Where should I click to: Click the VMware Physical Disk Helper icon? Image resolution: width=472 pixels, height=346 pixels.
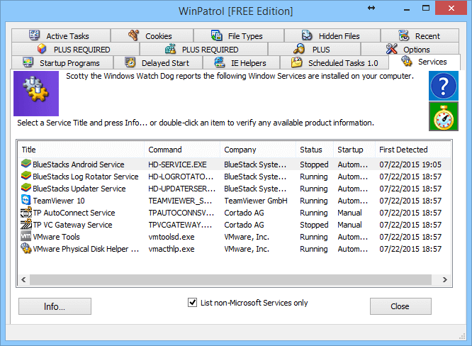pos(26,249)
